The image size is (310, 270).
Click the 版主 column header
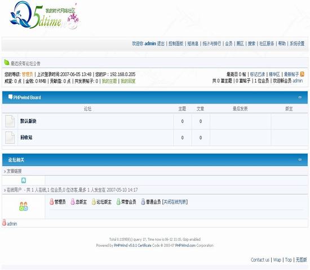pos(289,109)
